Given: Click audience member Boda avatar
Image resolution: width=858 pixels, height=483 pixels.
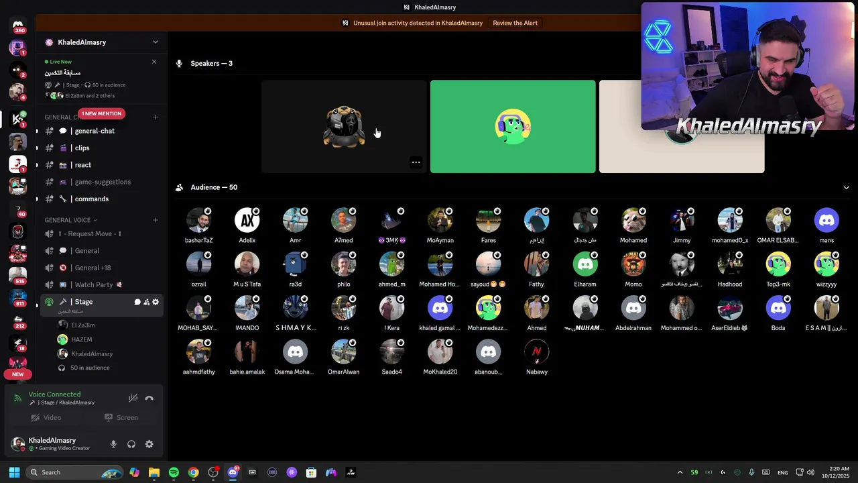Looking at the screenshot, I should [778, 309].
